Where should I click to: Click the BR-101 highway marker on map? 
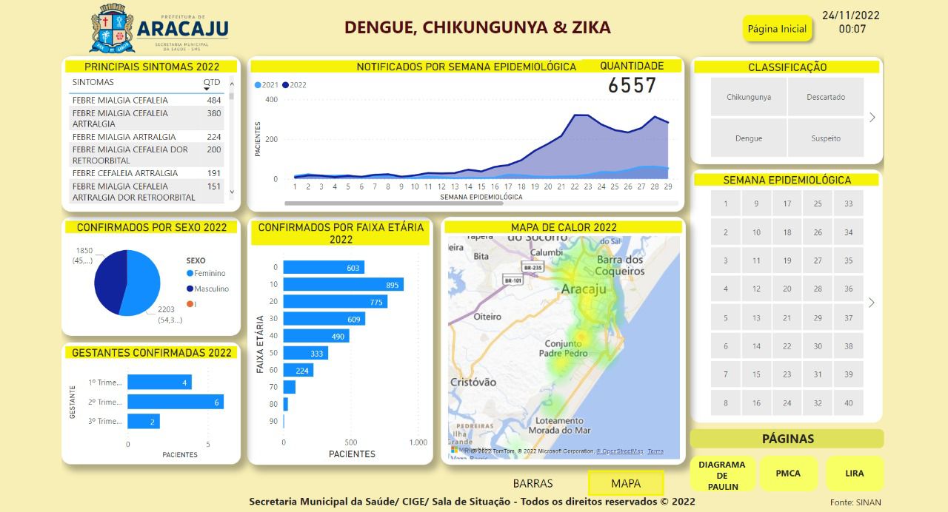pos(513,280)
